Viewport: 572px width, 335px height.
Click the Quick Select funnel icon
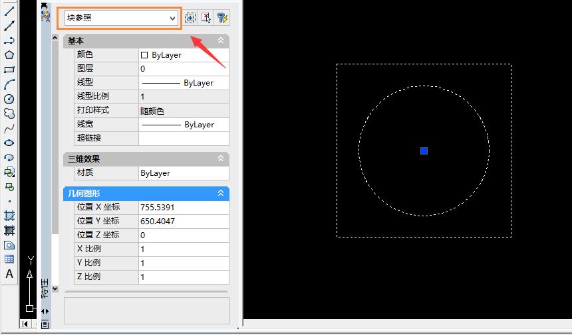[222, 19]
